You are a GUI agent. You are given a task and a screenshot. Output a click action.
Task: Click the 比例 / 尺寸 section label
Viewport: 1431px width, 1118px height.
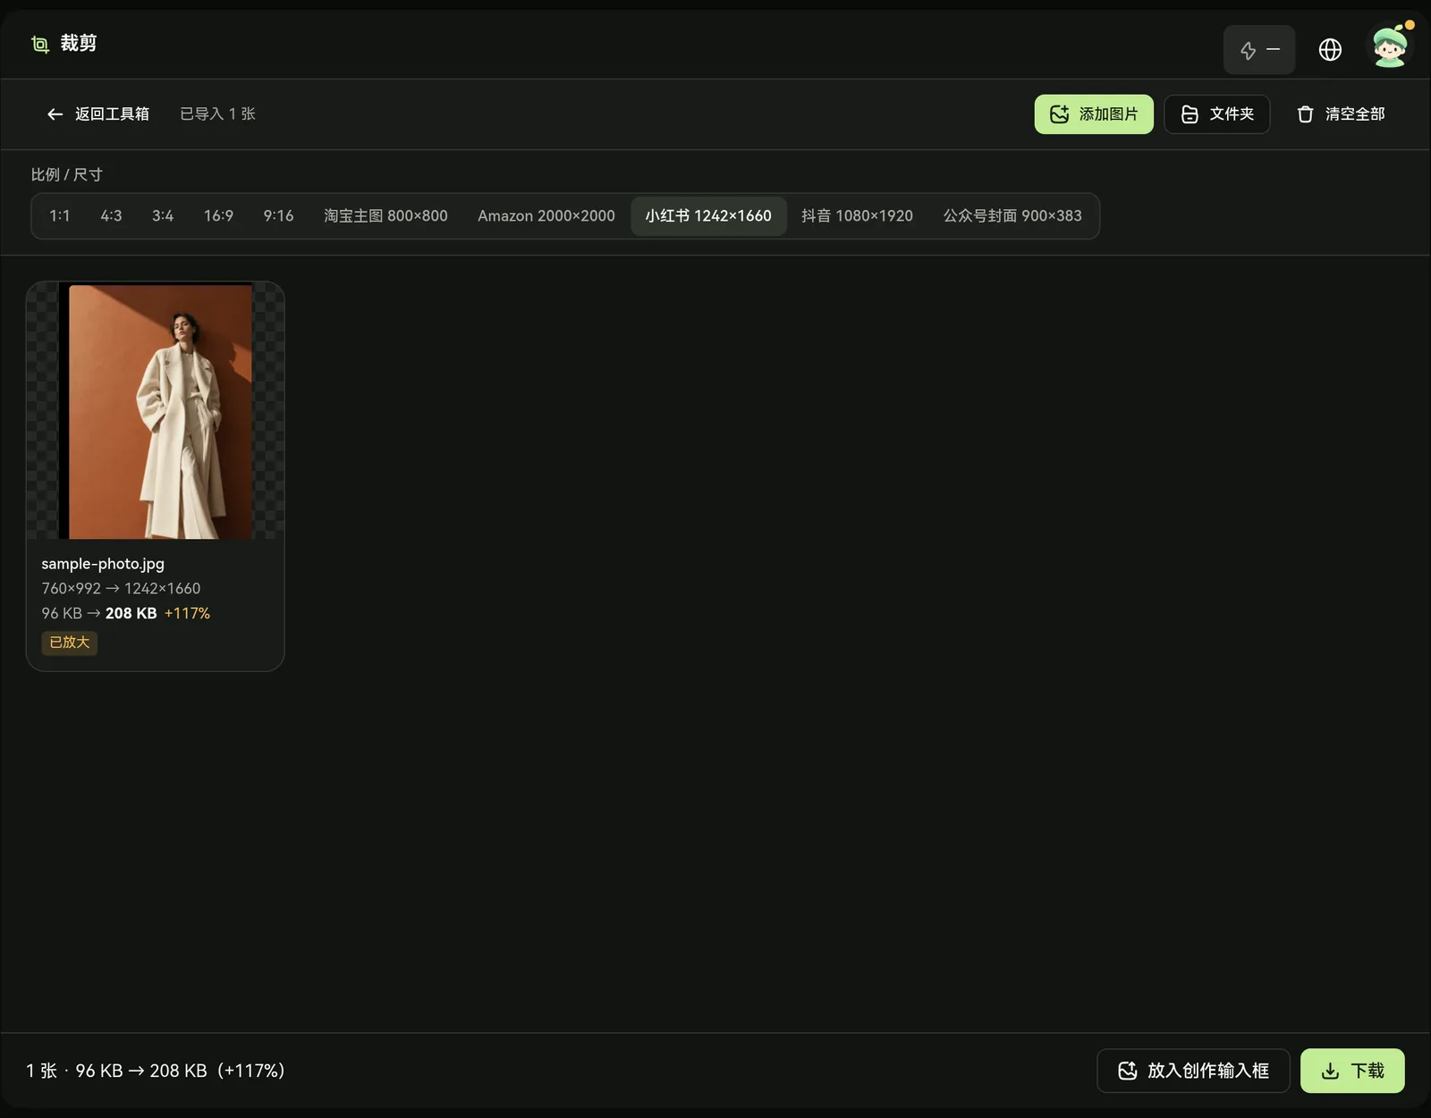coord(67,175)
